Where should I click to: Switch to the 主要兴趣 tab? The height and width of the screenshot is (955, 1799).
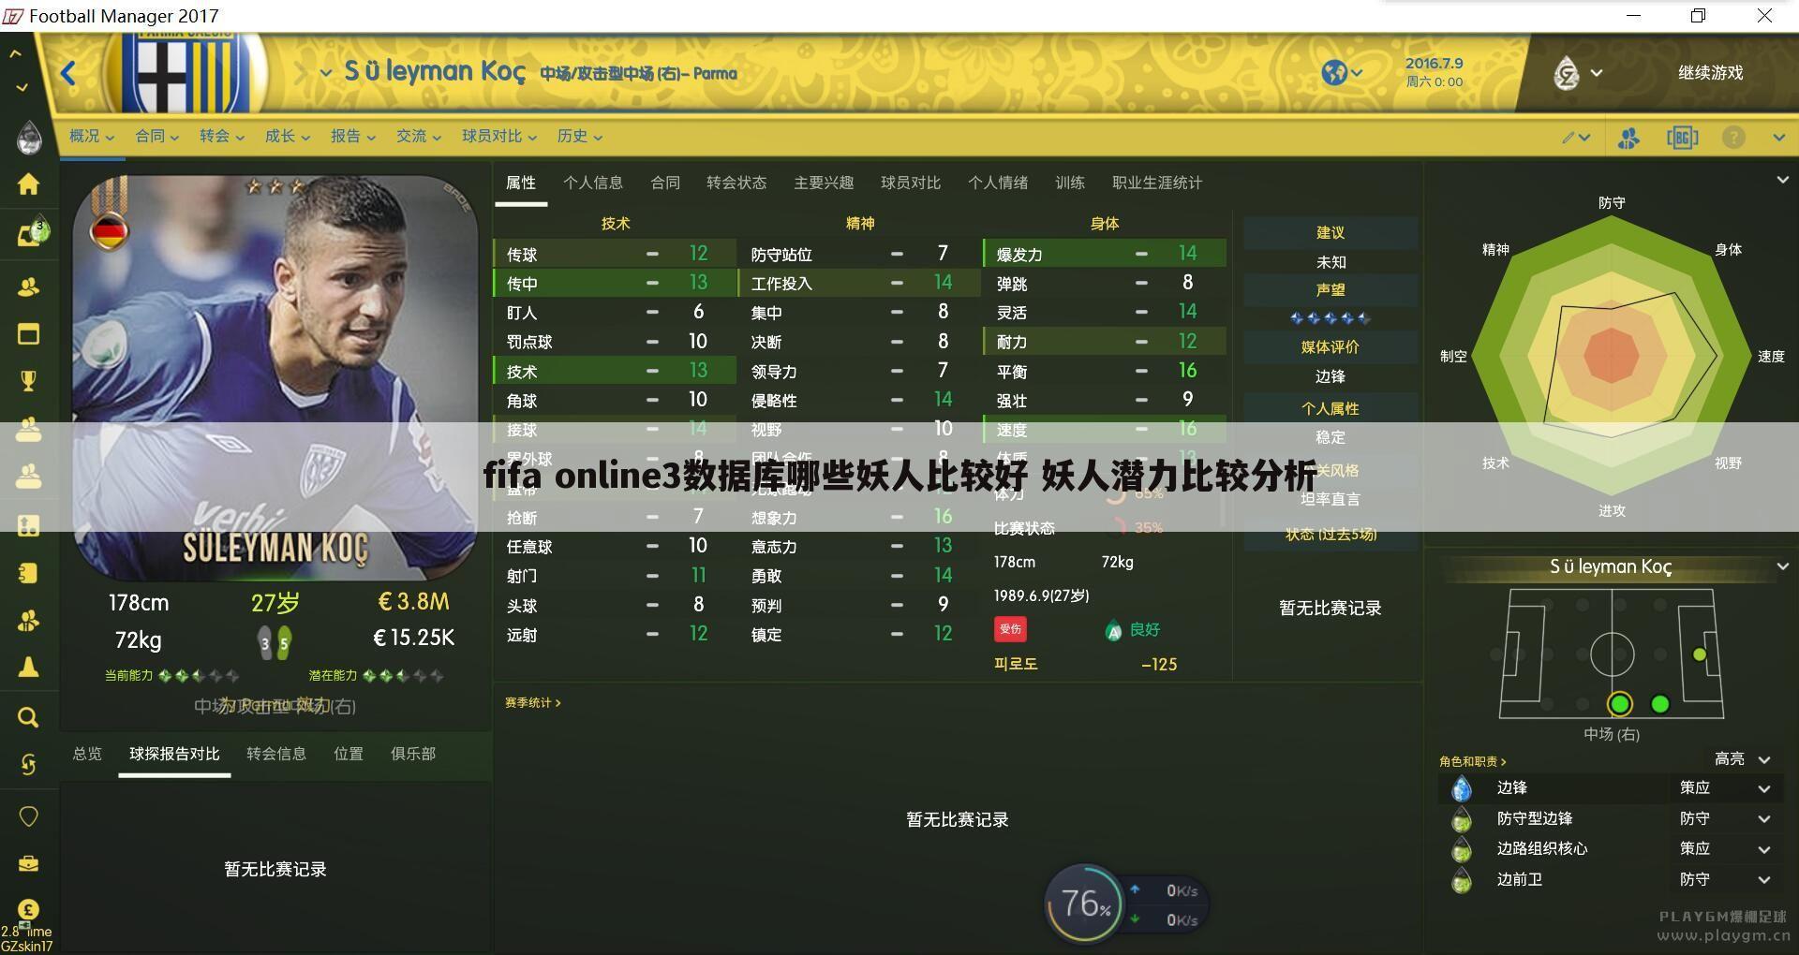pyautogui.click(x=823, y=184)
